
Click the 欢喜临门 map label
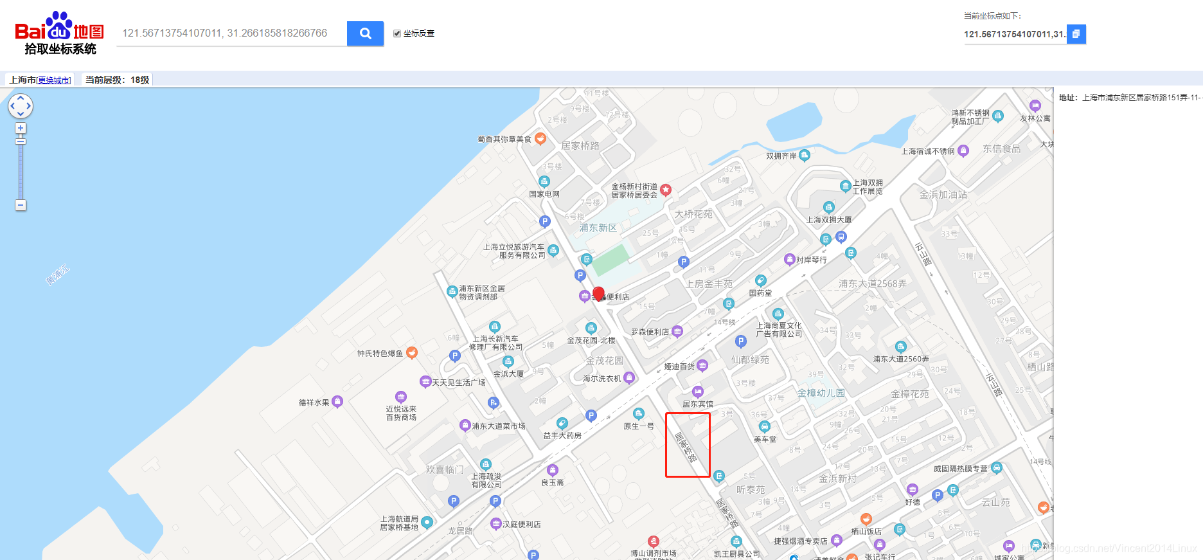tap(445, 469)
